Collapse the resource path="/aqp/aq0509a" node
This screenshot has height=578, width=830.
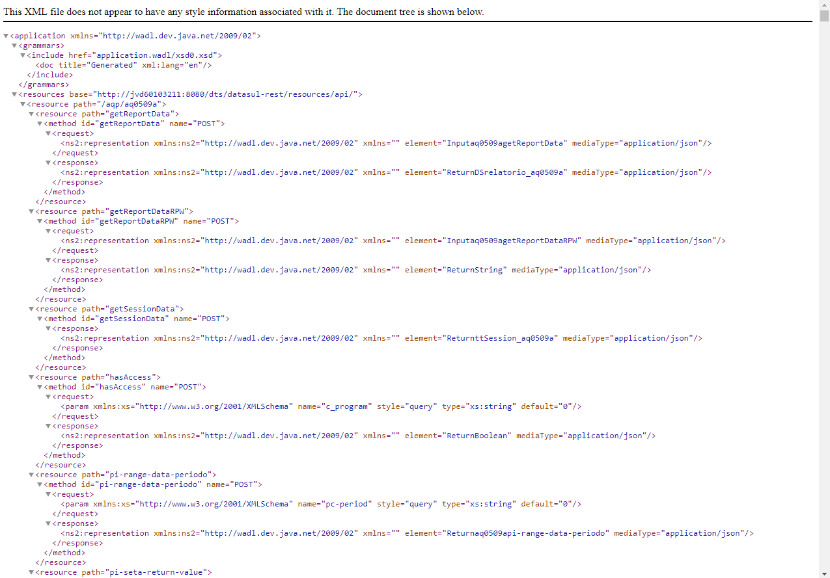point(23,105)
